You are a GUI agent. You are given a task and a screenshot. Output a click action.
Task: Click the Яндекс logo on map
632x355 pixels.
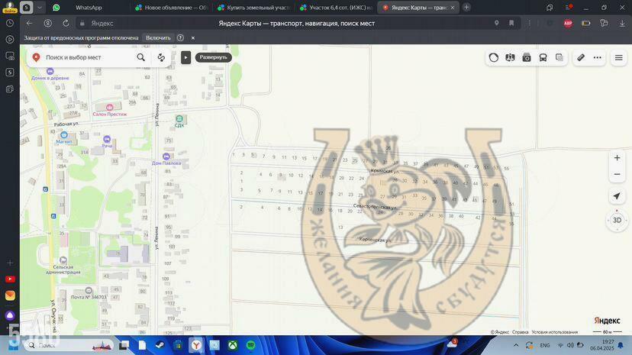tap(607, 321)
